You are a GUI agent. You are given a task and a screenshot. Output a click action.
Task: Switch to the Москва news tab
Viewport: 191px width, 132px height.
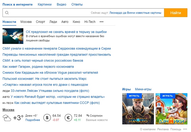[x=26, y=22]
